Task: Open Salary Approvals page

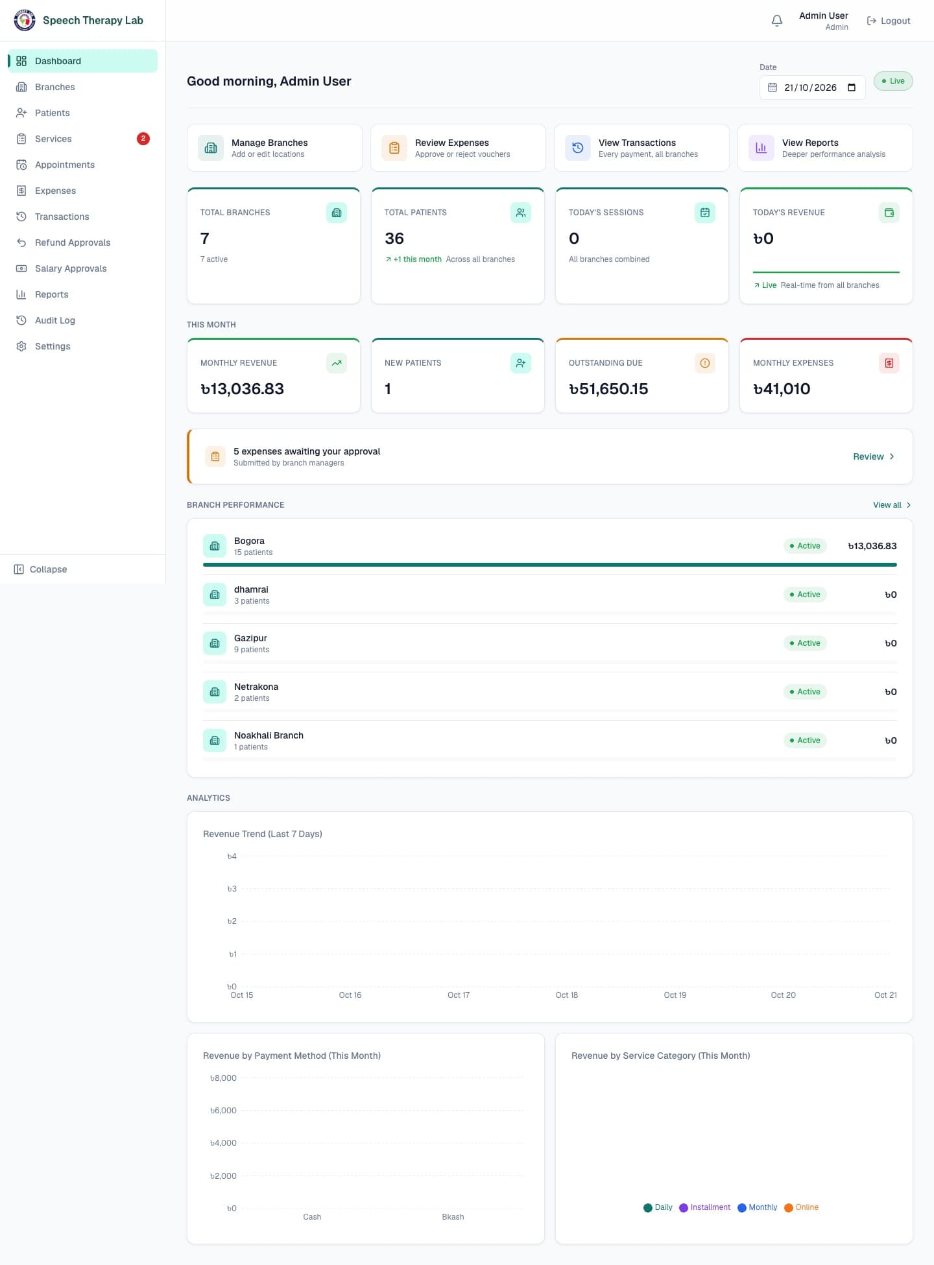Action: 83,268
